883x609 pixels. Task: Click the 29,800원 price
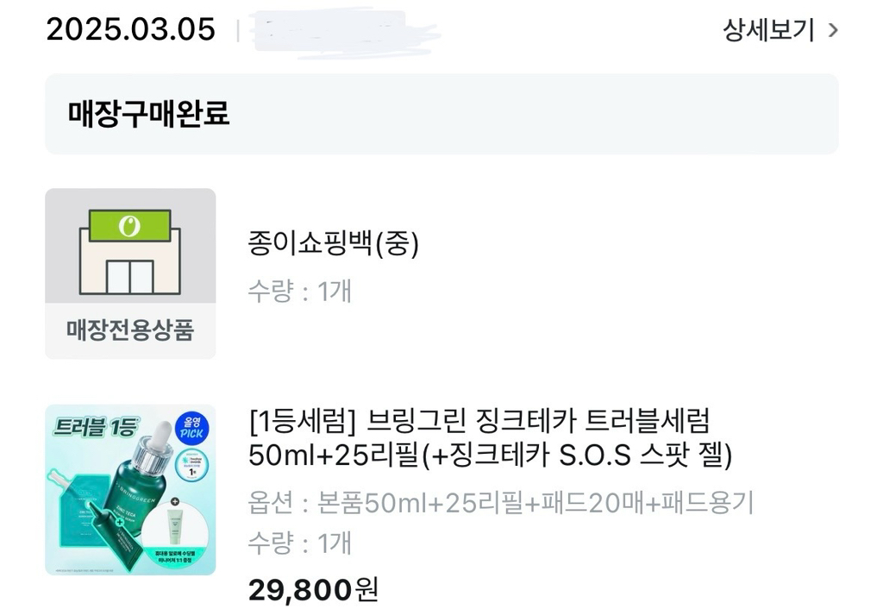[x=313, y=589]
